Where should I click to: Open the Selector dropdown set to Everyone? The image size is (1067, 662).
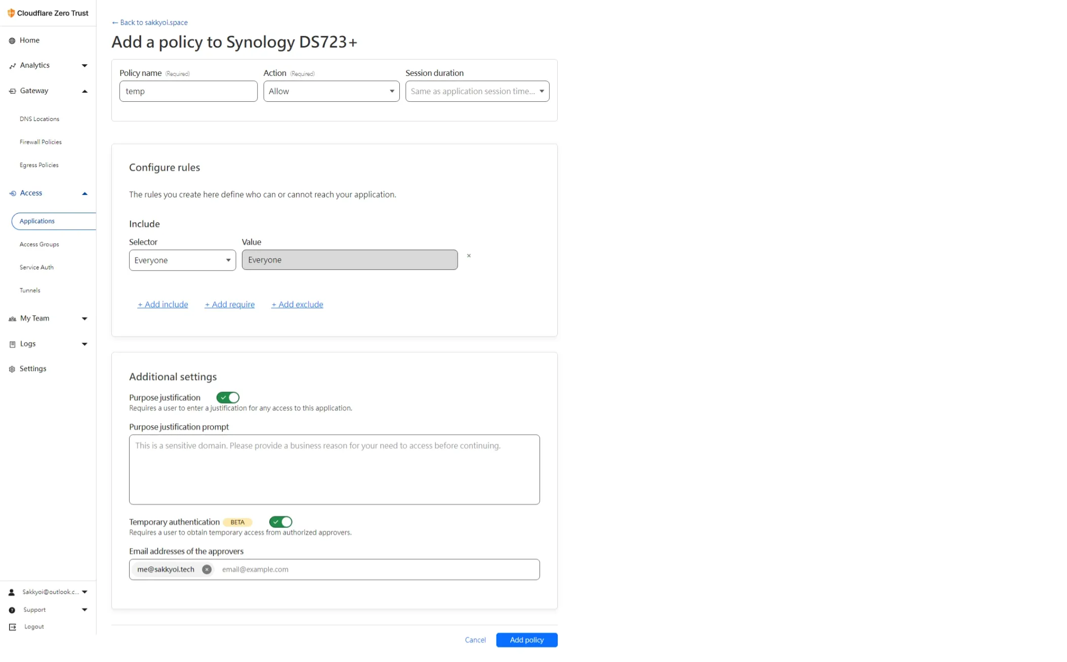coord(182,260)
